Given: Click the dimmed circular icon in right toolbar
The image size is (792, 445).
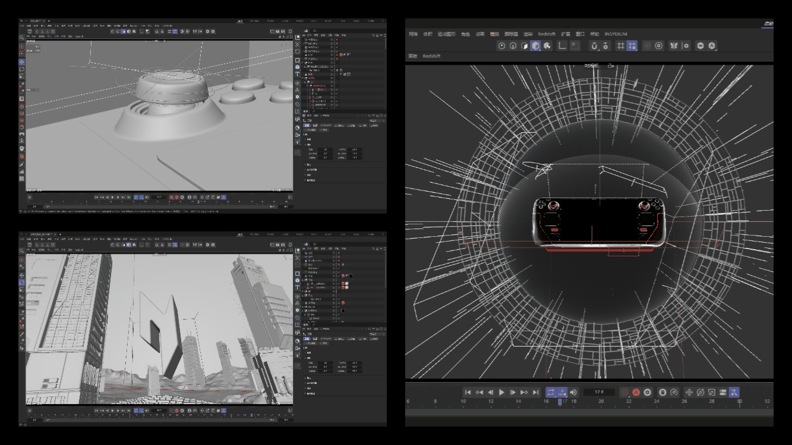Looking at the screenshot, I should pos(648,46).
